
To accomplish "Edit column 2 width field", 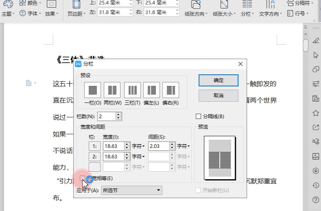I will 114,156.
